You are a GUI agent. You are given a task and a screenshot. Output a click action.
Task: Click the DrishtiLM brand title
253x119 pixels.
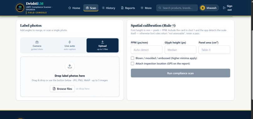[x=35, y=3]
